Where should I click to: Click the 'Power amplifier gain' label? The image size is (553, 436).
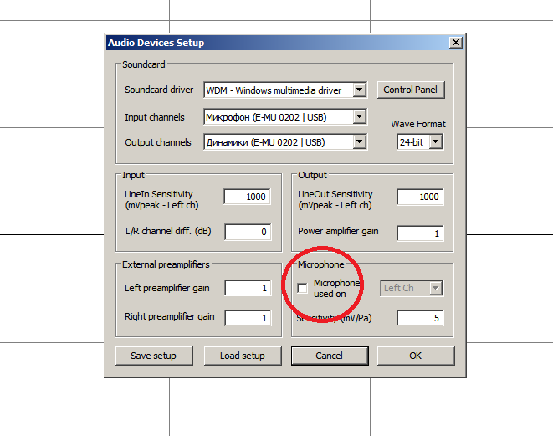[338, 232]
